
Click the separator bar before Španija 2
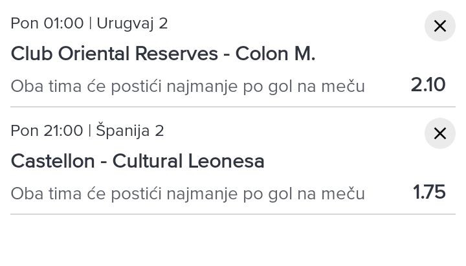point(89,131)
